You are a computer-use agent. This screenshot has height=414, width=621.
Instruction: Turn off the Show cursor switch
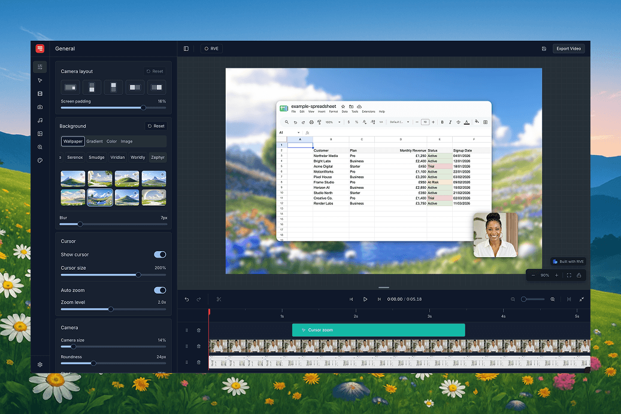pos(160,255)
